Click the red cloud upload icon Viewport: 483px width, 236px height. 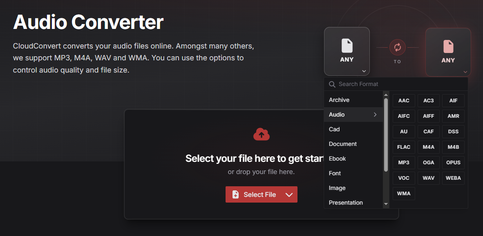tap(262, 134)
